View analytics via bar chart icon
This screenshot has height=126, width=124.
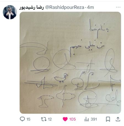(87, 119)
